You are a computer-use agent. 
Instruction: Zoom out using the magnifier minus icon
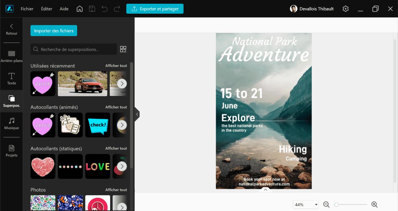tap(326, 204)
